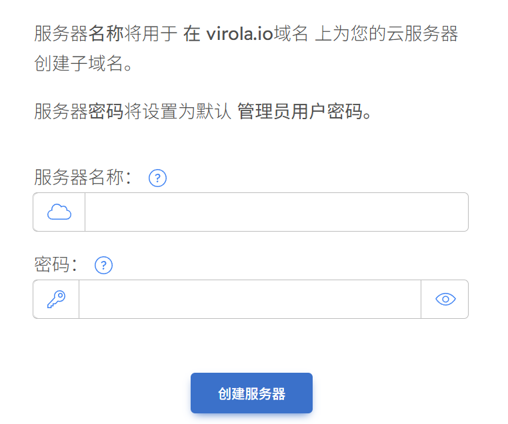508x424 pixels.
Task: Click the help icon beside 密码
Action: coord(103,266)
